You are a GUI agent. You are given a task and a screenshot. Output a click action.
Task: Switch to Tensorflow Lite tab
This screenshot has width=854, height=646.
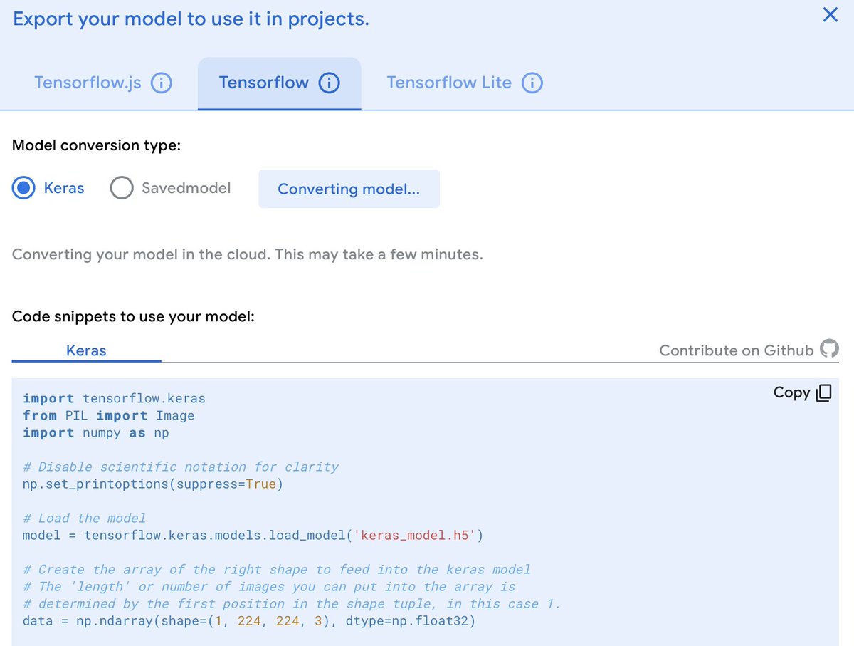click(x=449, y=83)
